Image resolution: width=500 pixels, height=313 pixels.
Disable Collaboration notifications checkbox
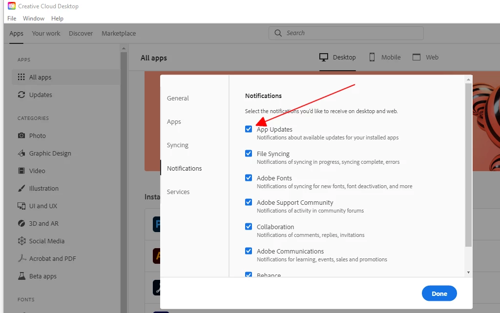click(x=249, y=226)
